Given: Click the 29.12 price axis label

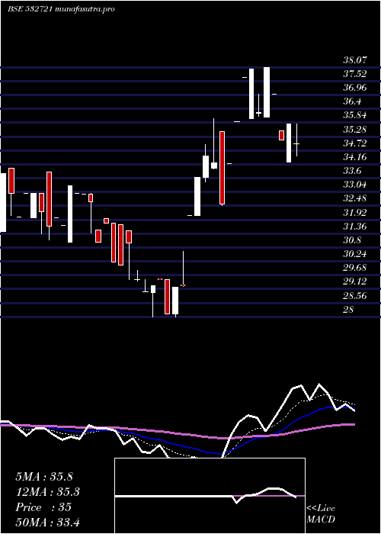Looking at the screenshot, I should (355, 281).
